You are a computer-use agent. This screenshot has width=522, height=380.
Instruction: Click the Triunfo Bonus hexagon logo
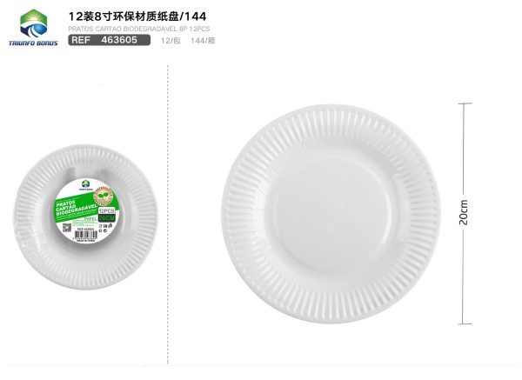(33, 23)
